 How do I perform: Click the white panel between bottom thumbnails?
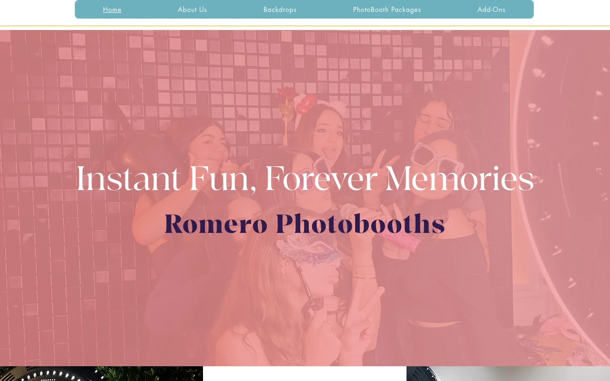tap(305, 374)
